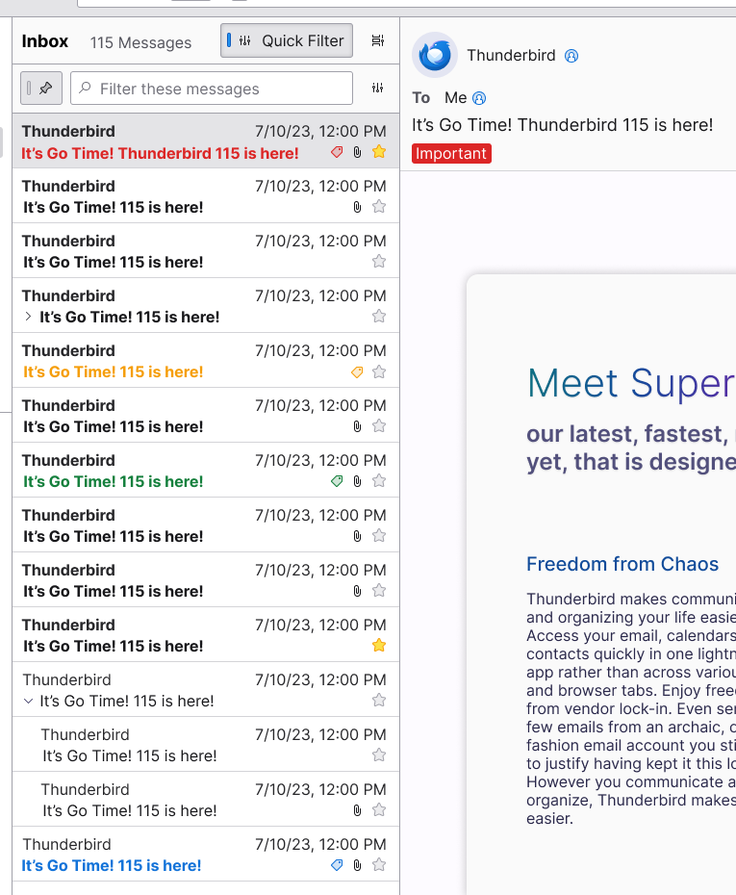Screen dimensions: 736x895
Task: Click the attachment paperclip on the red-subject message
Action: [x=357, y=152]
